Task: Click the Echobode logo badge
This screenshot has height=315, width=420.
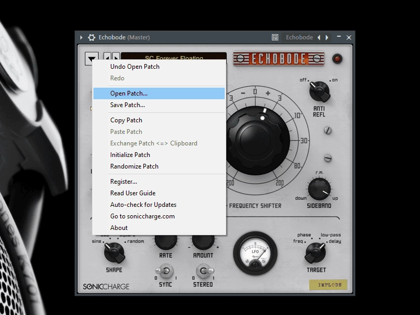Action: pos(279,59)
